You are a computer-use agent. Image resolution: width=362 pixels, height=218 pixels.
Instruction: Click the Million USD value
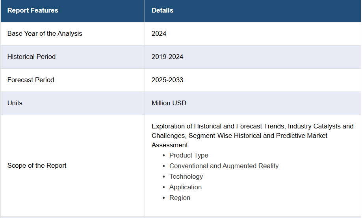(x=169, y=103)
